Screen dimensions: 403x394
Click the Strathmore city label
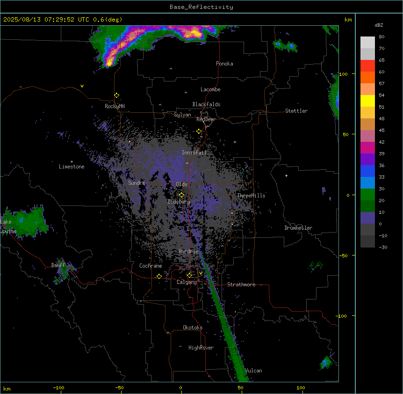(x=241, y=285)
